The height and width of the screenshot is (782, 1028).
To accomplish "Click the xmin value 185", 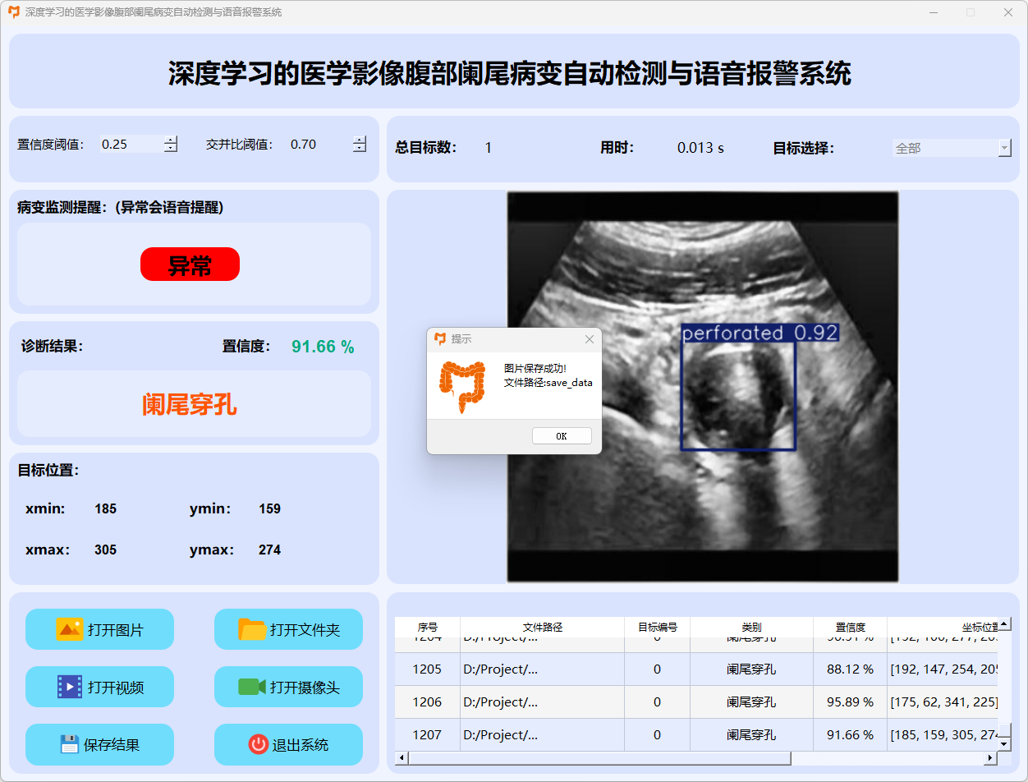I will [105, 508].
